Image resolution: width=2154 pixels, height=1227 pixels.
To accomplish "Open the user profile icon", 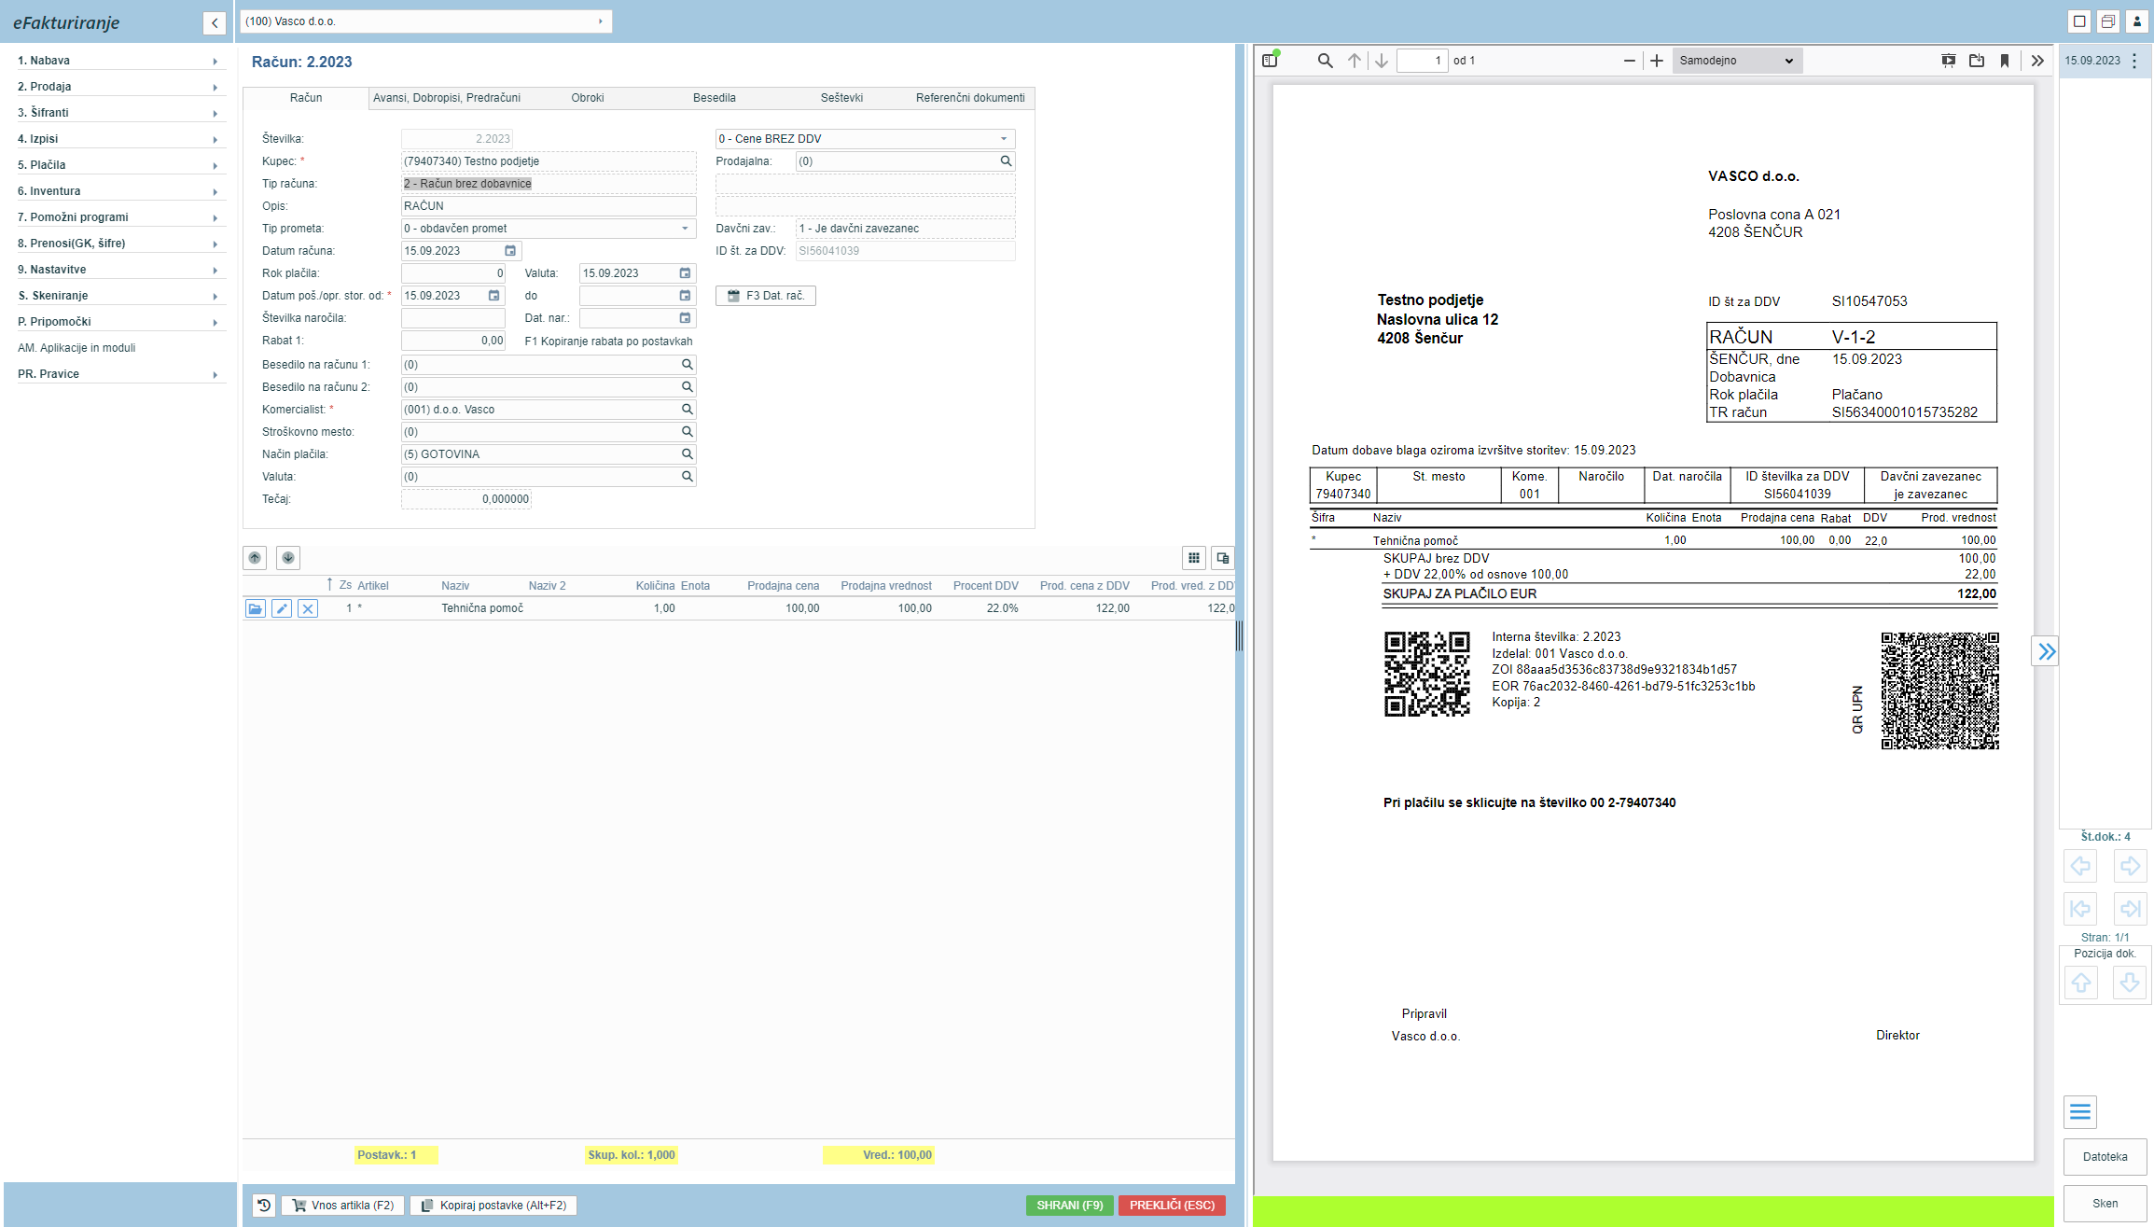I will click(2136, 21).
